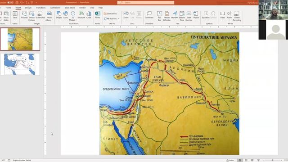Add a new Comment
Viewport: 288px width, 162px height.
tap(149, 15)
